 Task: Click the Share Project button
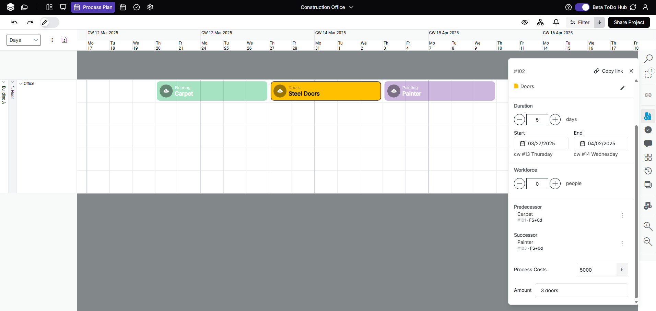[x=629, y=22]
